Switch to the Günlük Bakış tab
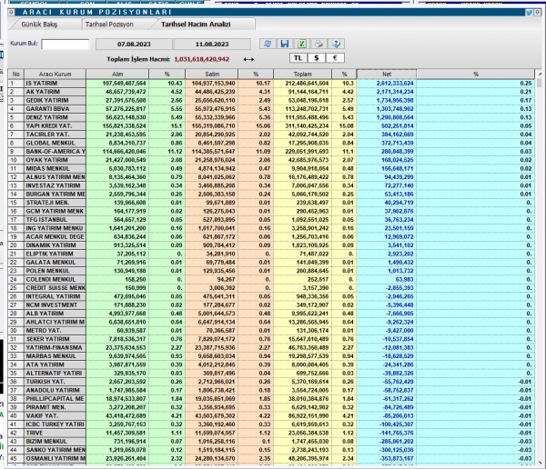Viewport: 546px width, 469px height. [39, 25]
